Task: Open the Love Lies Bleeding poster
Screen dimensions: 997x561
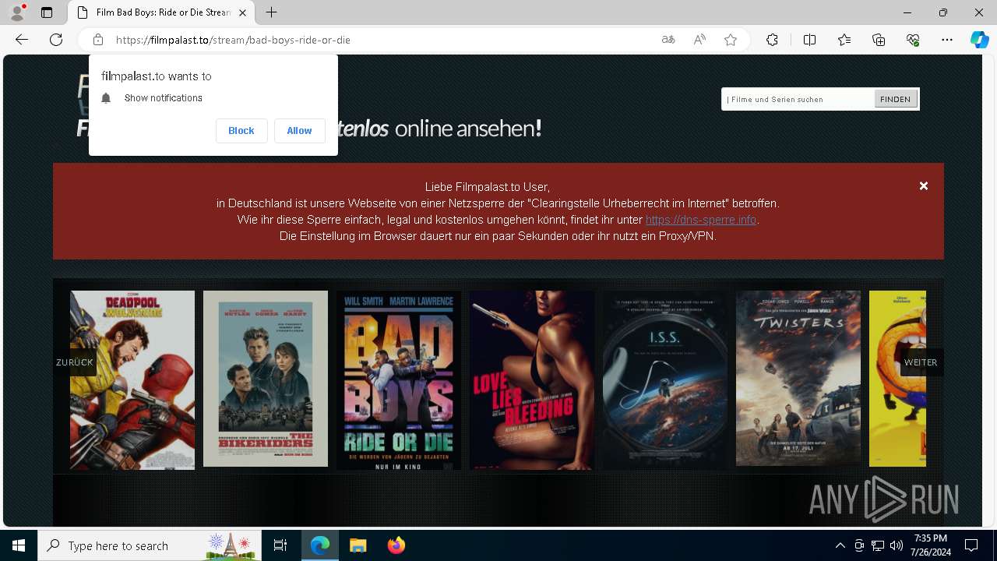Action: [532, 380]
